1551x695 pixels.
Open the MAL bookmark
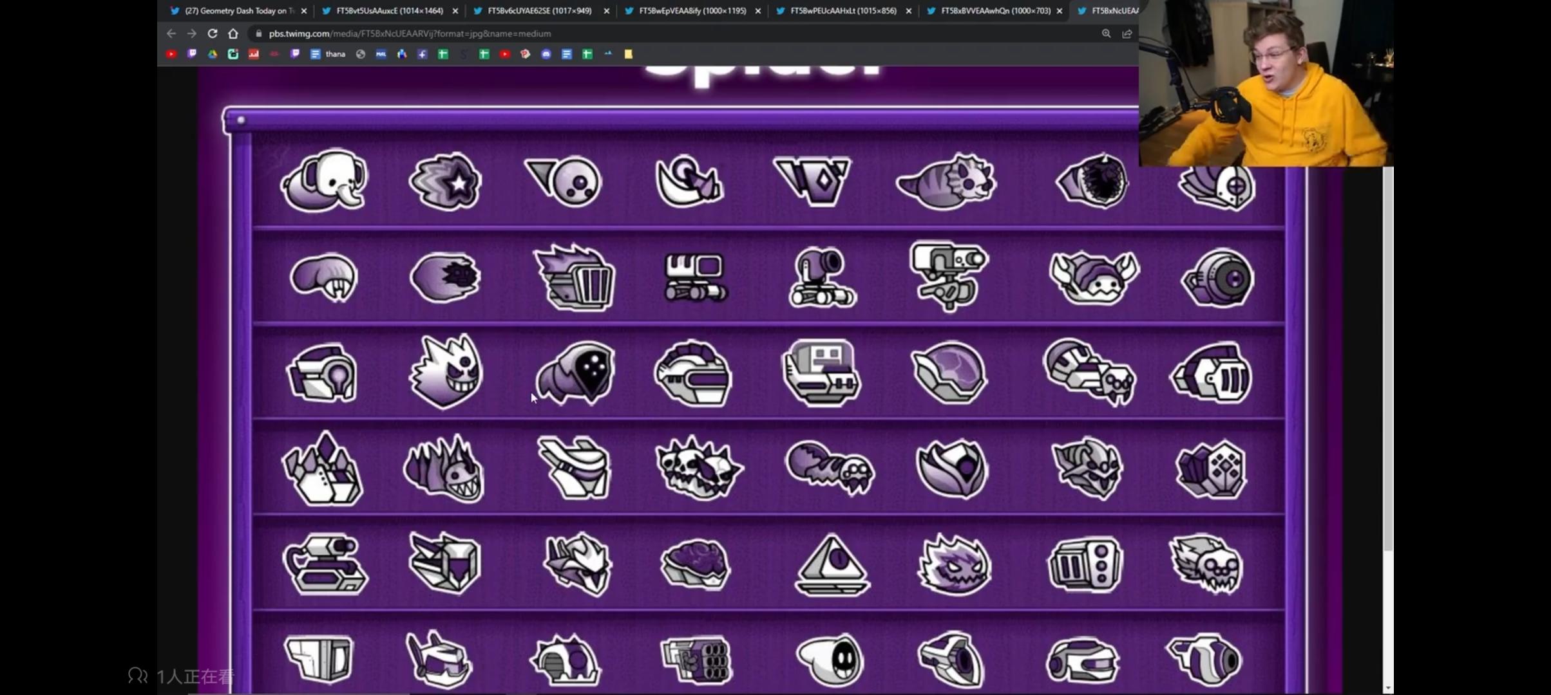(x=381, y=54)
